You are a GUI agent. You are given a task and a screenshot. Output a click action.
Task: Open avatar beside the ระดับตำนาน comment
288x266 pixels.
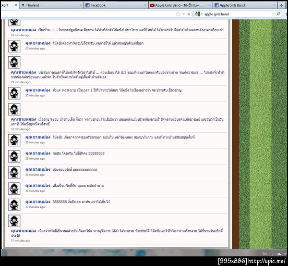[x=14, y=189]
